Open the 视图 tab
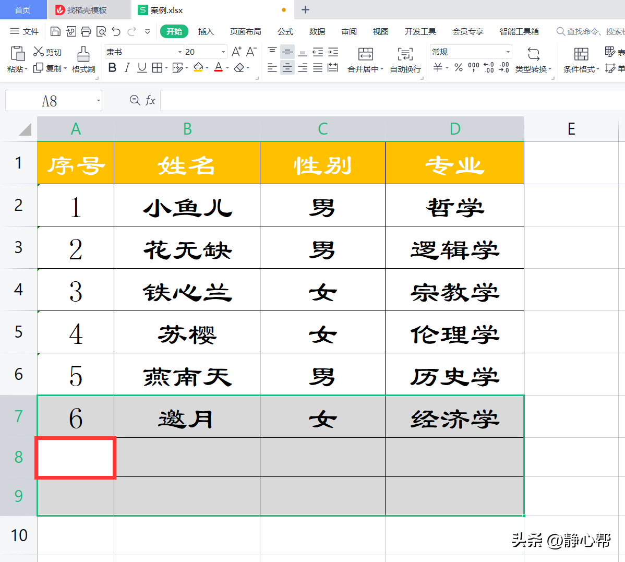Image resolution: width=625 pixels, height=562 pixels. click(x=381, y=31)
